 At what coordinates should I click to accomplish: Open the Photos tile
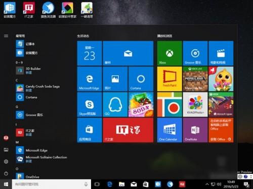[115, 79]
